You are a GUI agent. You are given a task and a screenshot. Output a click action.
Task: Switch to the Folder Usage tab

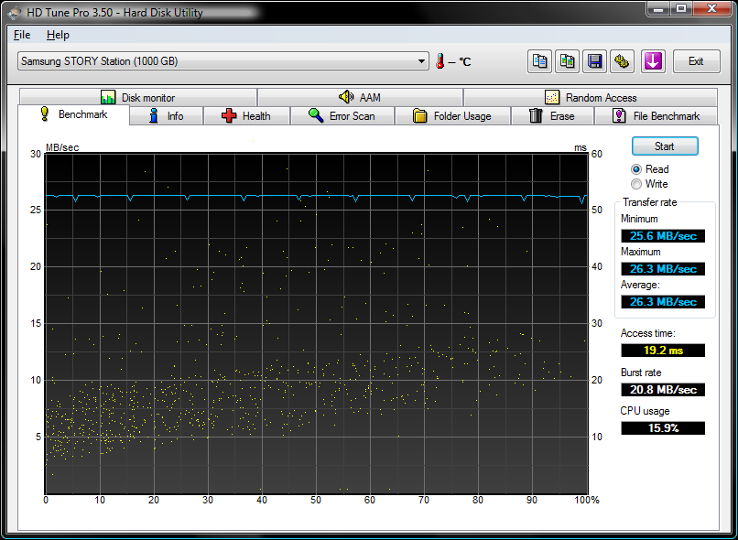[x=452, y=115]
